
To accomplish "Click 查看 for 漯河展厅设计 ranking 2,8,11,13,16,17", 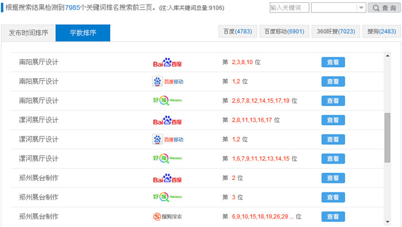I will click(333, 120).
